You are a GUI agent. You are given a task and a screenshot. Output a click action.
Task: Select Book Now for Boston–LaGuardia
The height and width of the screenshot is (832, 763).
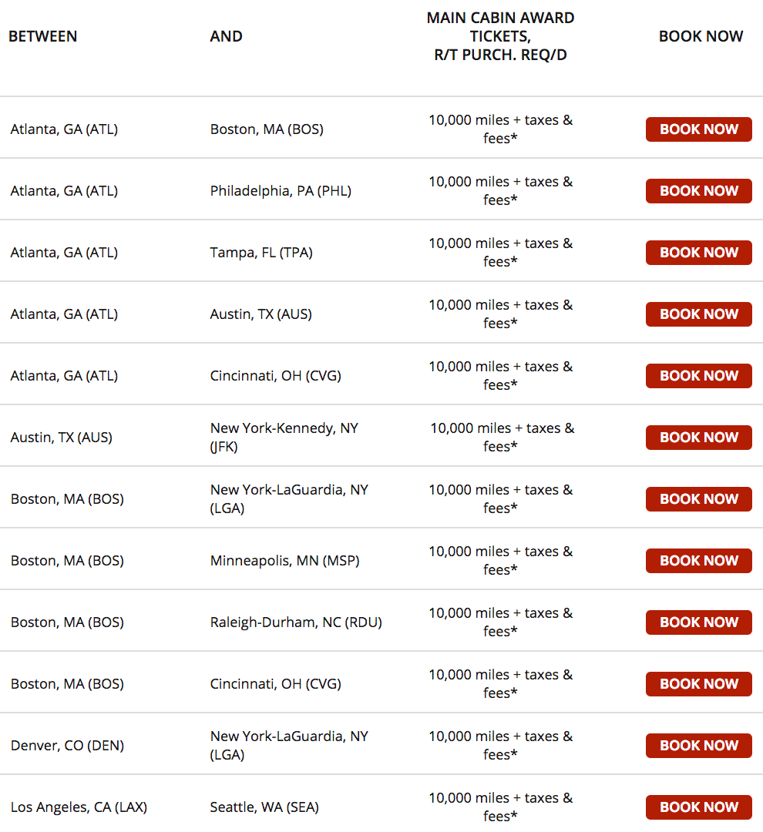point(698,499)
